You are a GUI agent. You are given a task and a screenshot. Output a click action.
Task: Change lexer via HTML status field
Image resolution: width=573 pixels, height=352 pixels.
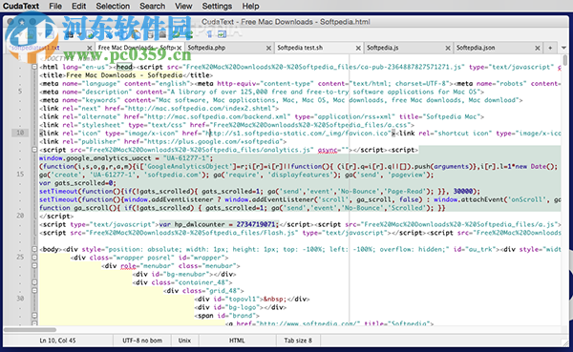pos(237,341)
